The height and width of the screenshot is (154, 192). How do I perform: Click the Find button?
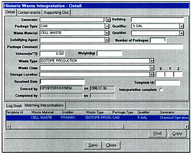coord(157,134)
